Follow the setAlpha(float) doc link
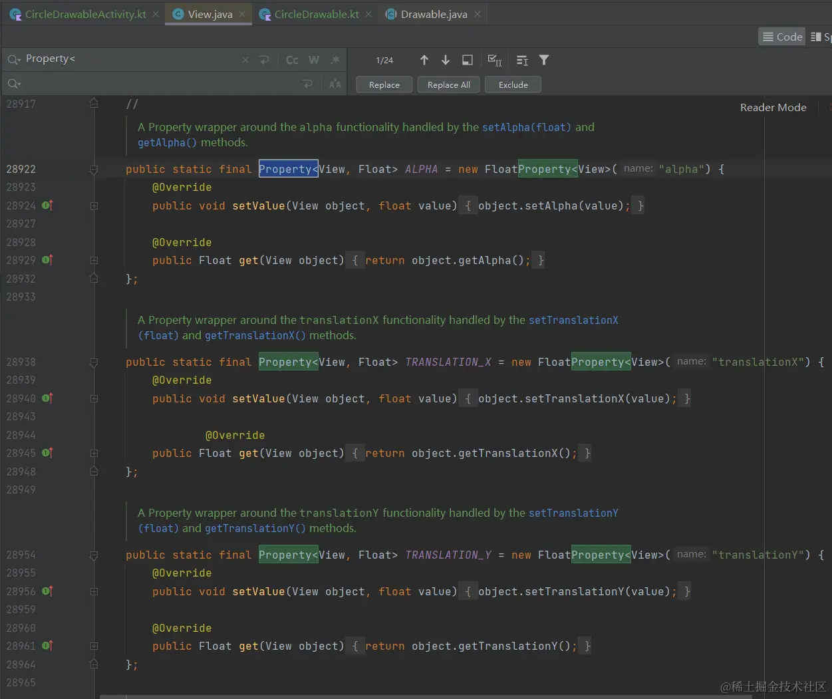This screenshot has width=832, height=699. click(x=527, y=127)
